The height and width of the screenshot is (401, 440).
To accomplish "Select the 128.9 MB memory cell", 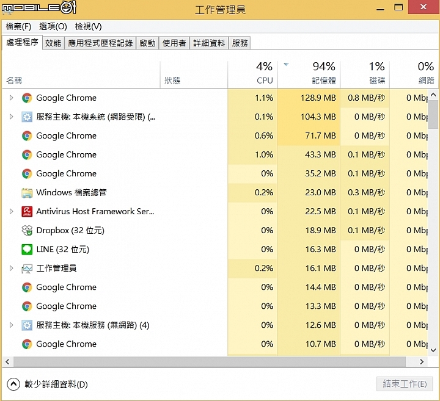I will click(x=309, y=98).
